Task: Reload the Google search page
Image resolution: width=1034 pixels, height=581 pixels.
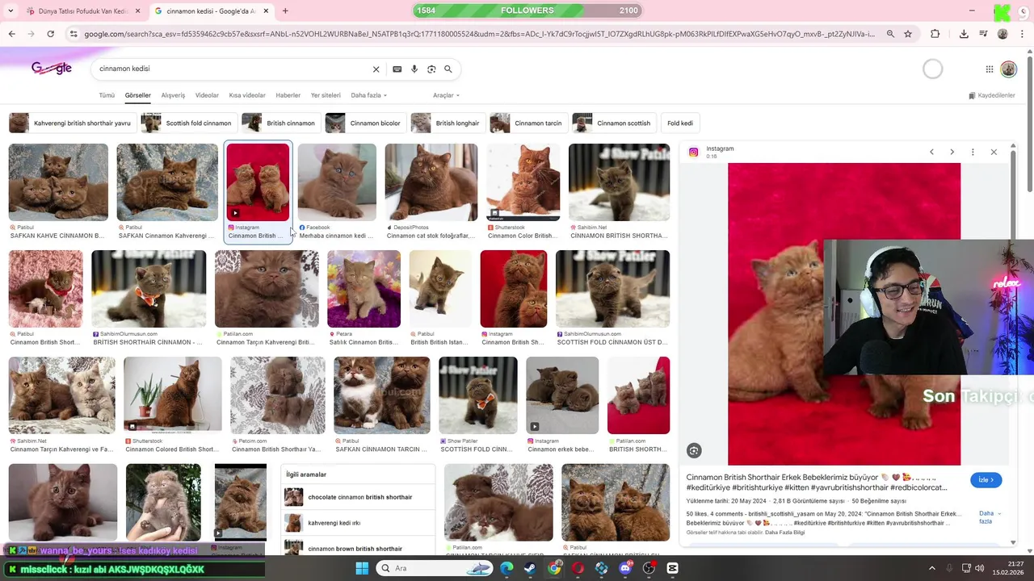Action: 50,34
